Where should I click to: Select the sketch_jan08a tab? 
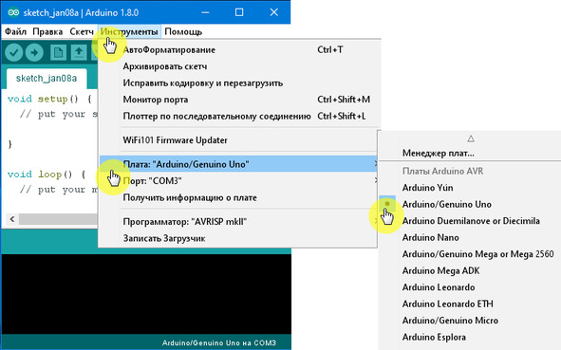coord(47,79)
